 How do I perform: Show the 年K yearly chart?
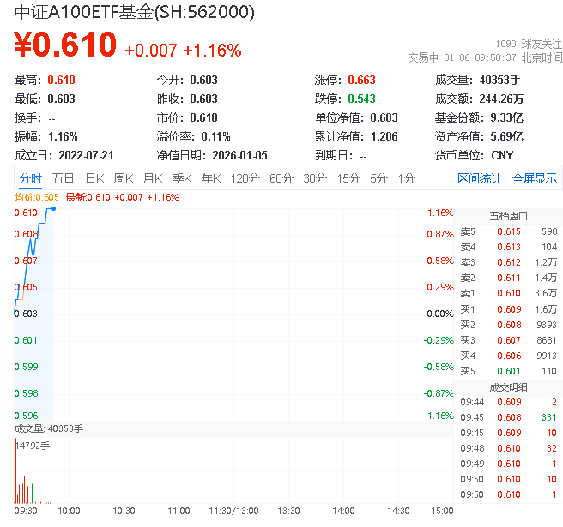point(211,178)
